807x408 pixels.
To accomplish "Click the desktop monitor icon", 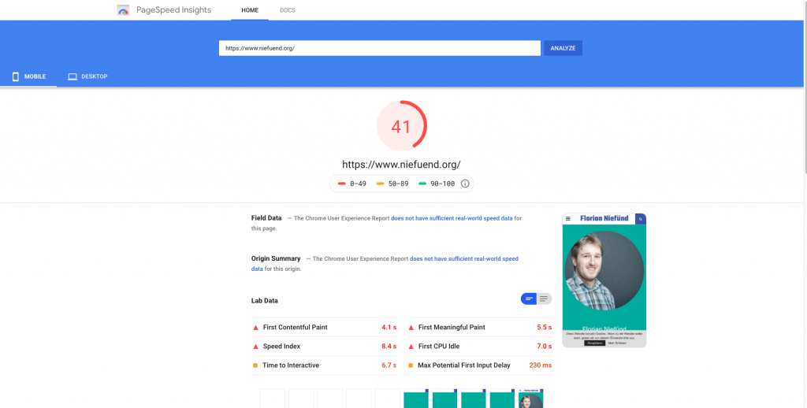I will 73,76.
